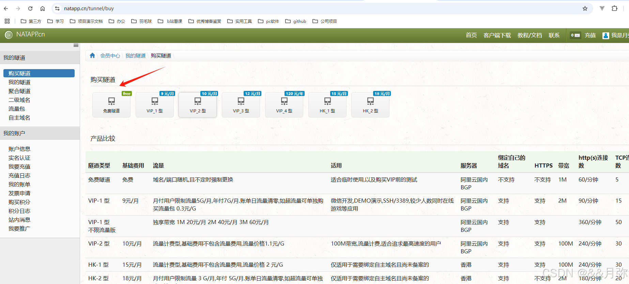Screen dimensions: 629x284
Task: Open the 学习 bookmark folder
Action: click(56, 21)
